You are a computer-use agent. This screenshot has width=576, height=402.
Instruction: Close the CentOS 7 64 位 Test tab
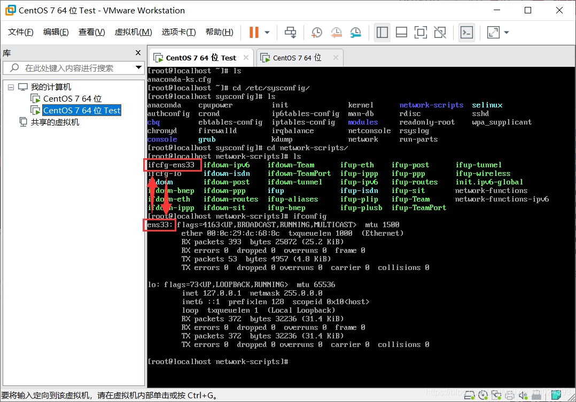tap(246, 57)
